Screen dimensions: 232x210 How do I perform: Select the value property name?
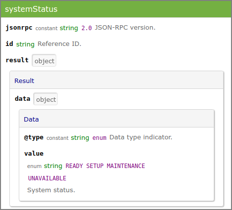click(34, 154)
